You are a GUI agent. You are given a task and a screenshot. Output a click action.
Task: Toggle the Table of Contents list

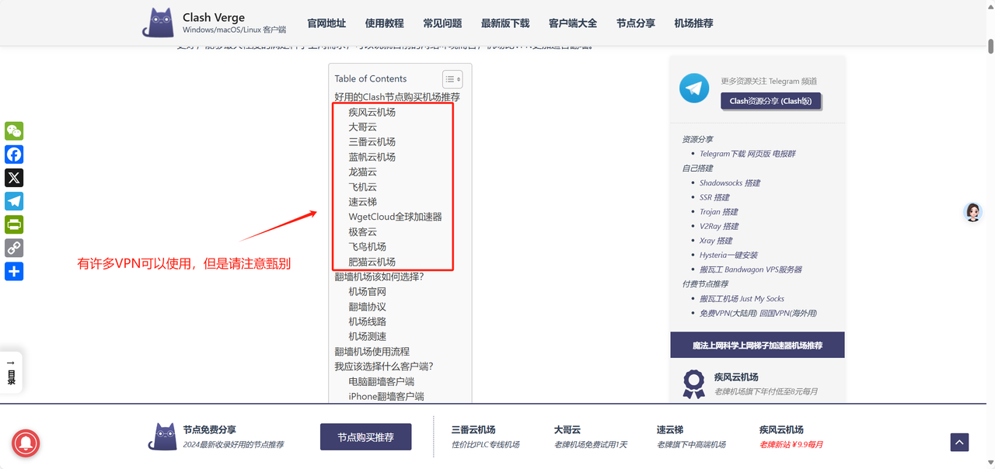tap(452, 79)
